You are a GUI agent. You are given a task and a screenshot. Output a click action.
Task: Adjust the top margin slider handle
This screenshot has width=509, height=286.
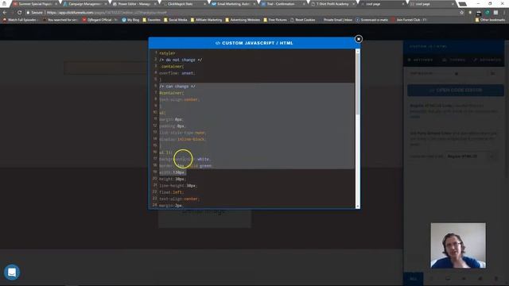pyautogui.click(x=457, y=74)
